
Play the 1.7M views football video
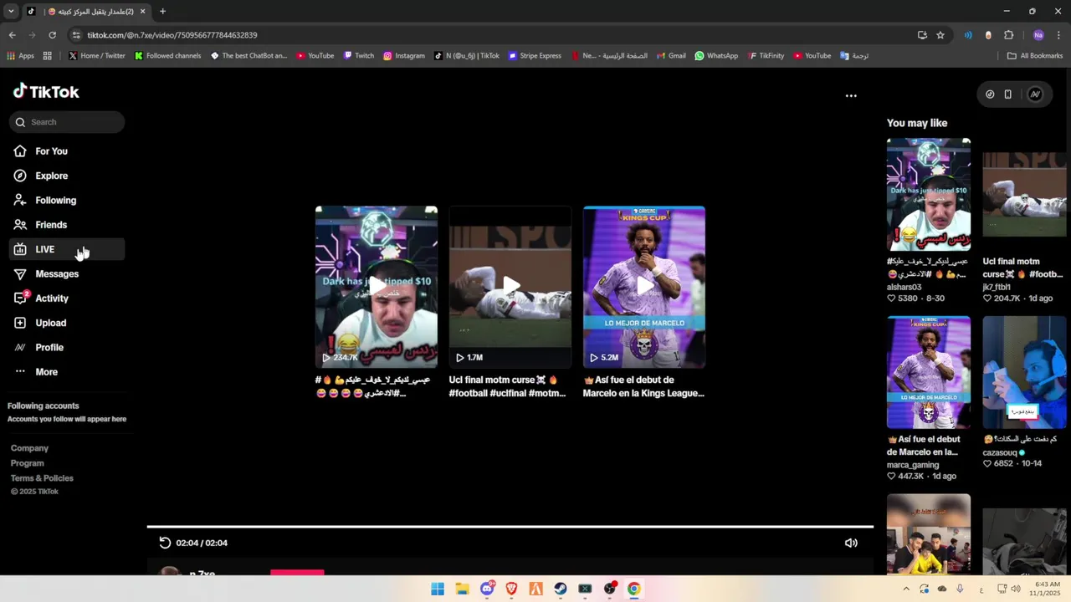(510, 287)
